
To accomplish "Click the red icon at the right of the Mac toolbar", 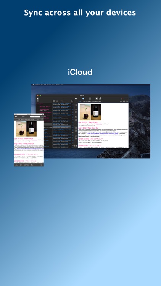I will click(x=122, y=98).
